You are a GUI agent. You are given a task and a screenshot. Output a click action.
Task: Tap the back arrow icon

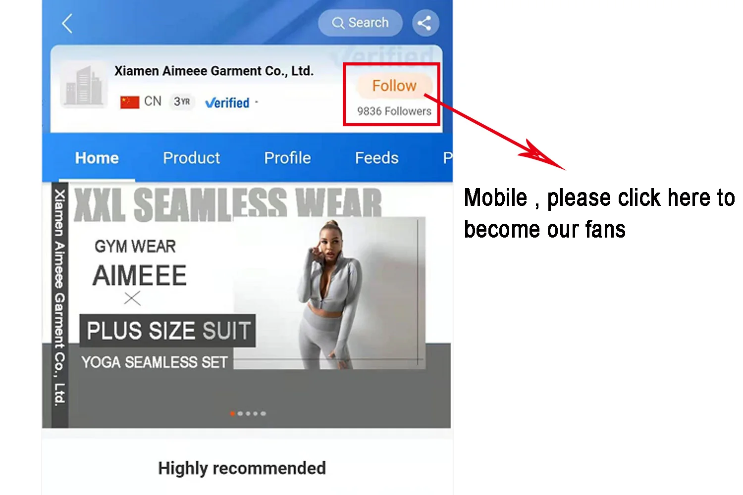pos(67,23)
